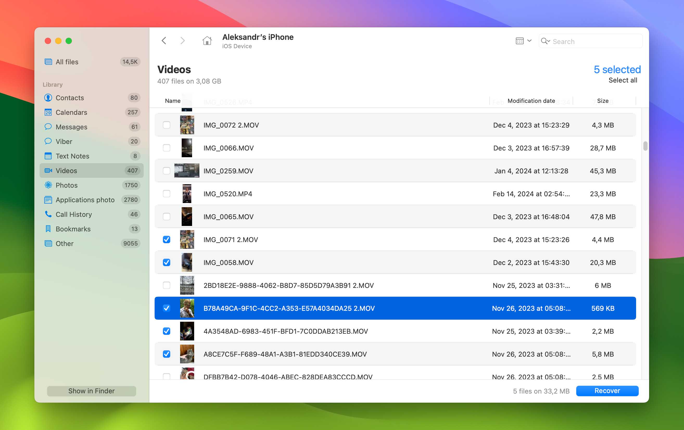
Task: Toggle checkbox for A8CE7C5F file selection
Action: coord(166,354)
